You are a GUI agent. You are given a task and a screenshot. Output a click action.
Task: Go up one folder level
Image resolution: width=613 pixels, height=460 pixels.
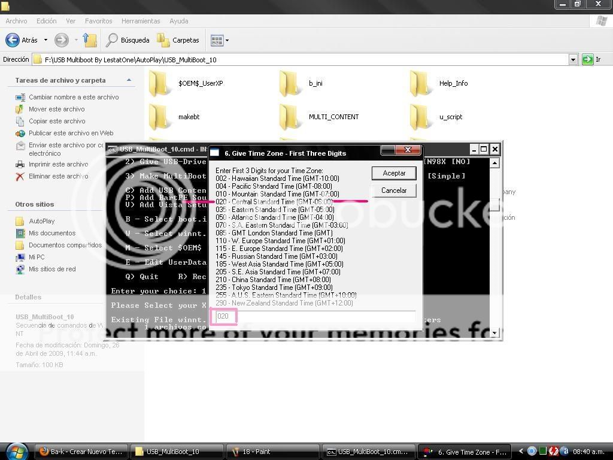tap(90, 40)
